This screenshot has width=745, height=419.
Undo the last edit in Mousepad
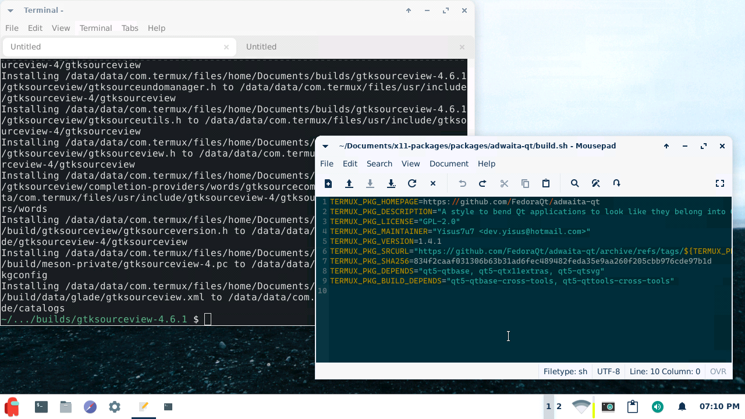462,183
